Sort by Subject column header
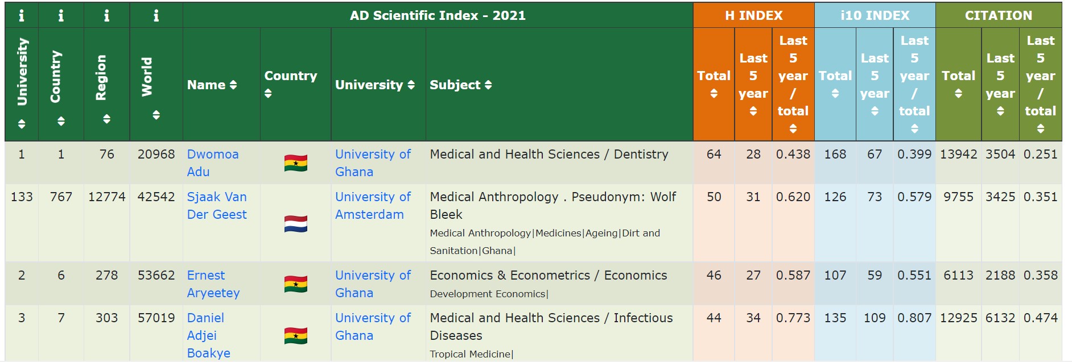 [x=460, y=85]
